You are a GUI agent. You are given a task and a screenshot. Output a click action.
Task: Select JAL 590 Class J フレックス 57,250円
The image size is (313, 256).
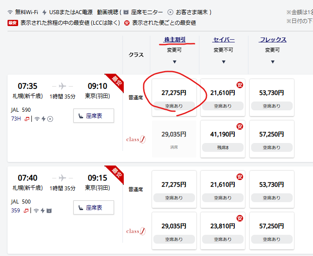272,139
